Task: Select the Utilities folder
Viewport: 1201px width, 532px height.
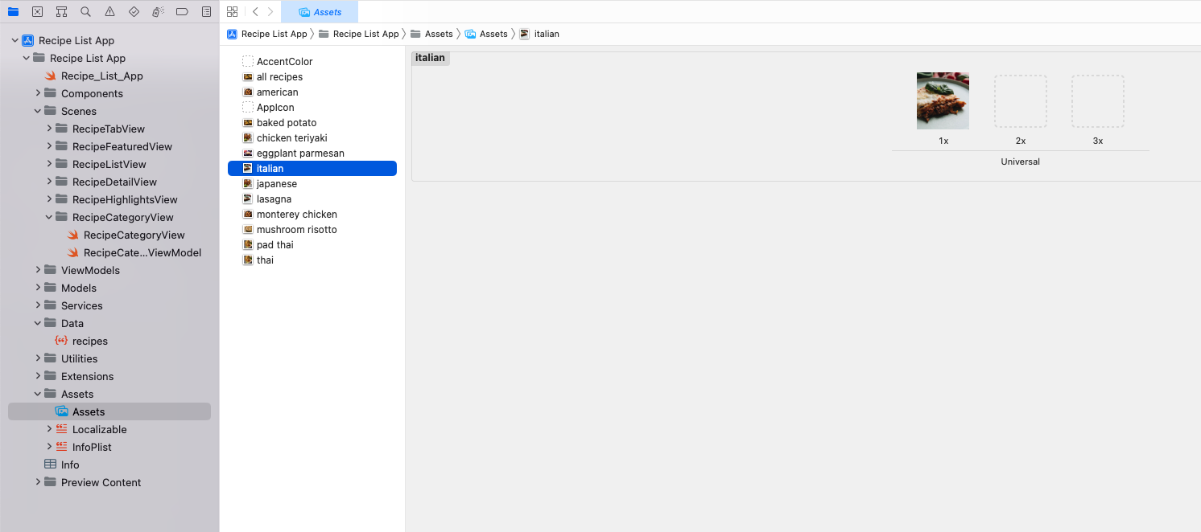Action: [x=79, y=358]
